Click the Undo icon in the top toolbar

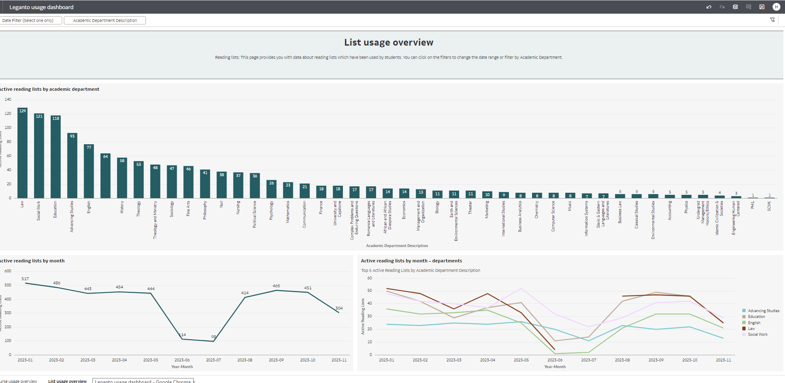click(x=709, y=7)
